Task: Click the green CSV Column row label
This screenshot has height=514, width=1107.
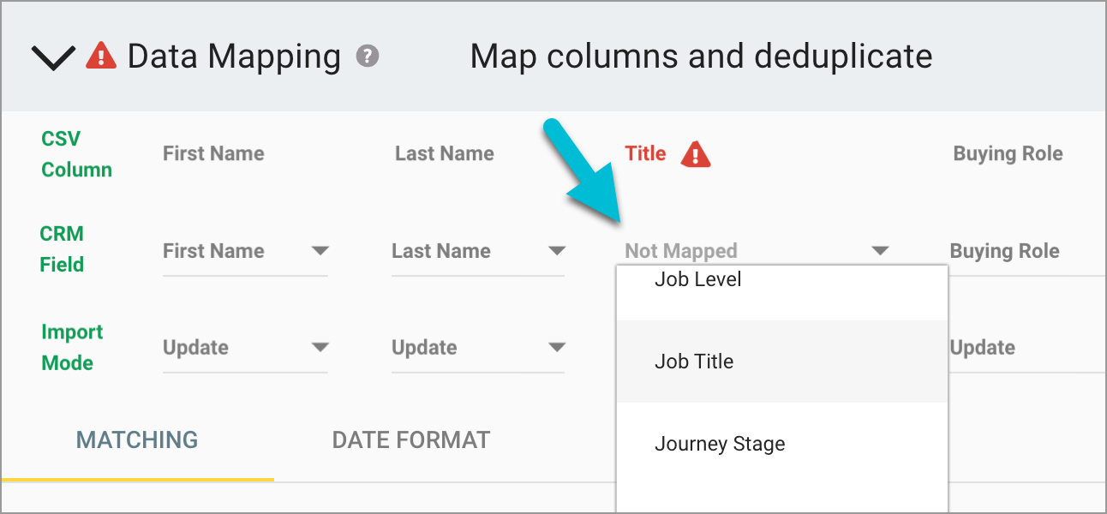Action: point(75,153)
